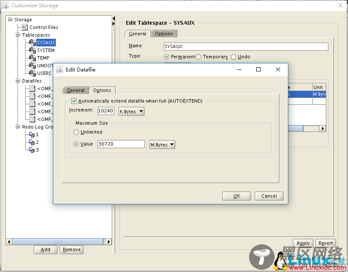Cancel the Edit Datafile dialog
The image size is (348, 272).
tap(269, 196)
